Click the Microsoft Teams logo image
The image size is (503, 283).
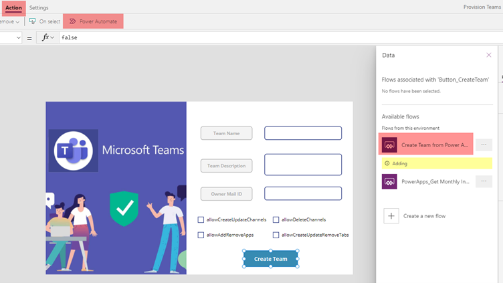(x=74, y=151)
